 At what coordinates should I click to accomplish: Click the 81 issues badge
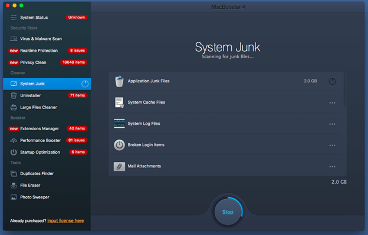tap(77, 140)
